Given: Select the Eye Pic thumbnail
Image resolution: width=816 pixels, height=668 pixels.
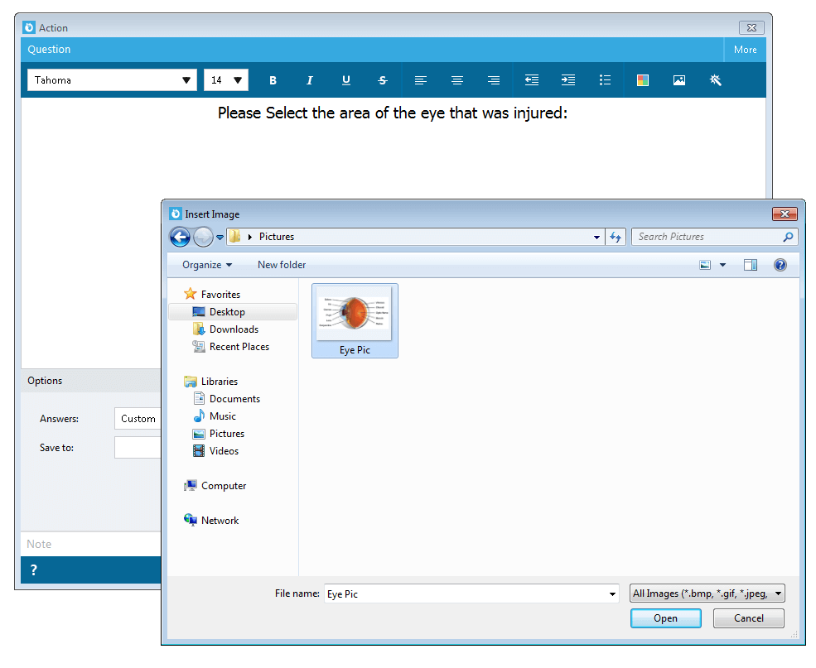Looking at the screenshot, I should [355, 320].
